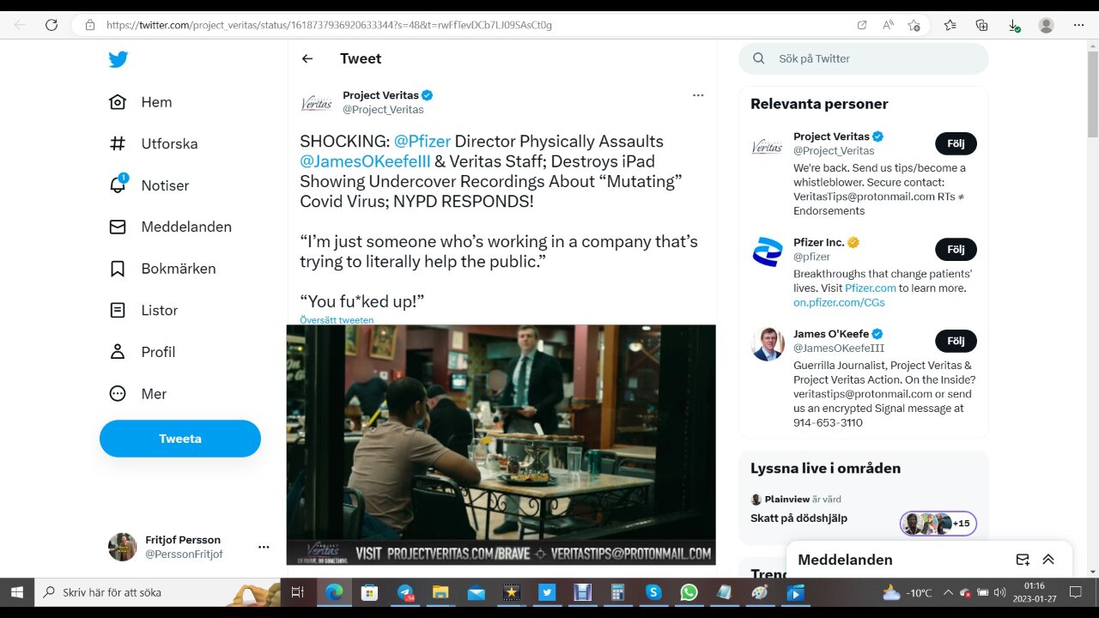This screenshot has width=1099, height=618.
Task: Click Pfizer Inc. logo avatar
Action: (x=768, y=252)
